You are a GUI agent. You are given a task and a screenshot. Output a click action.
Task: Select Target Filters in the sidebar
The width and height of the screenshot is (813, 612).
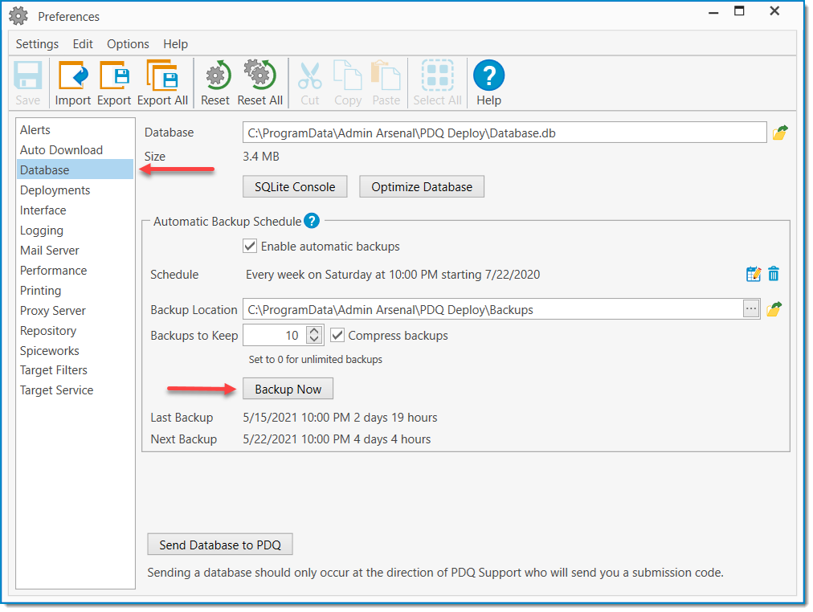tap(76, 370)
